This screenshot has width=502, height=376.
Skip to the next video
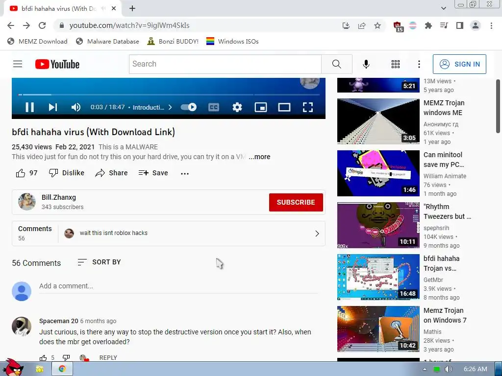(53, 107)
